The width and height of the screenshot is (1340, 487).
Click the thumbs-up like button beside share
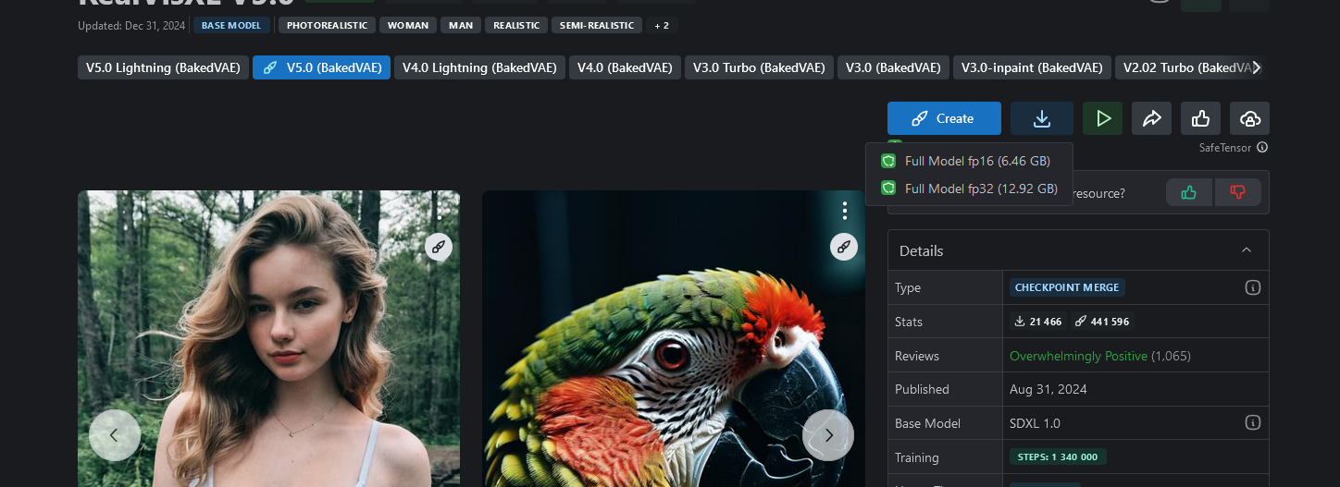[1200, 118]
